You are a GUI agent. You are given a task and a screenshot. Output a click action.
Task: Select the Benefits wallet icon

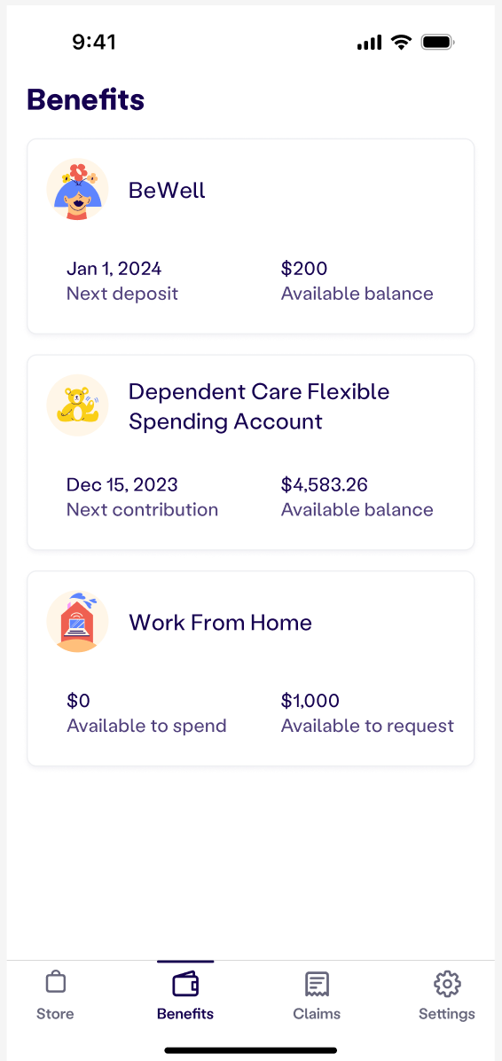pos(185,984)
